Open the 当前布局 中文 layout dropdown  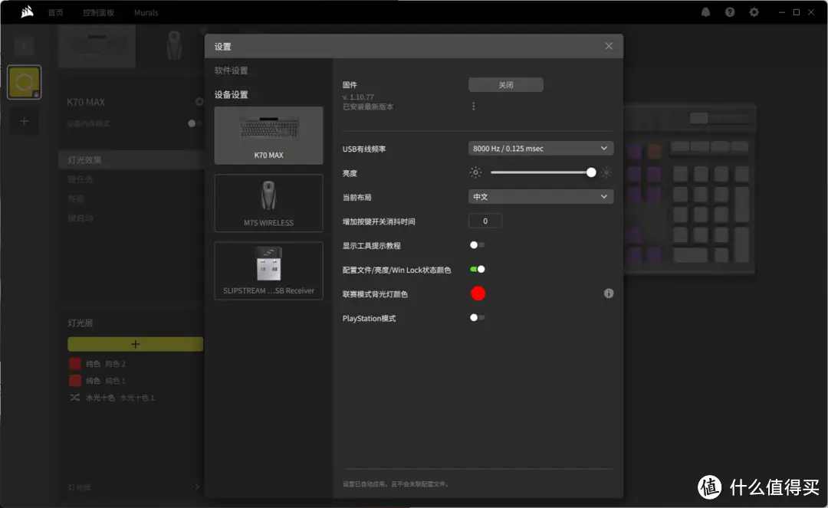(x=540, y=197)
